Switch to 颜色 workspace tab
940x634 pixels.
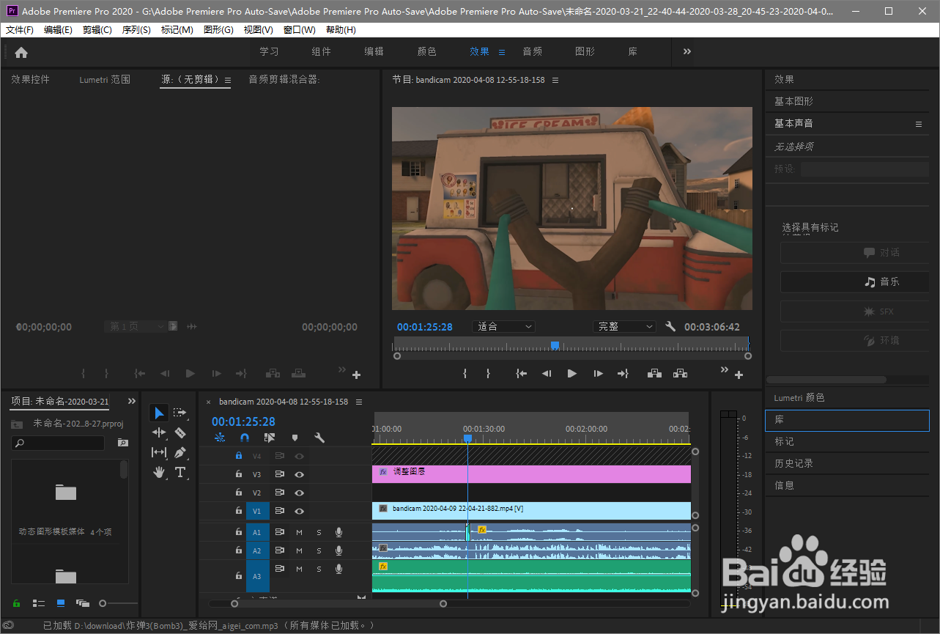point(427,51)
